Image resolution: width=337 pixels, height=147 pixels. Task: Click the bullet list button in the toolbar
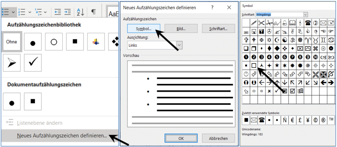(5, 12)
